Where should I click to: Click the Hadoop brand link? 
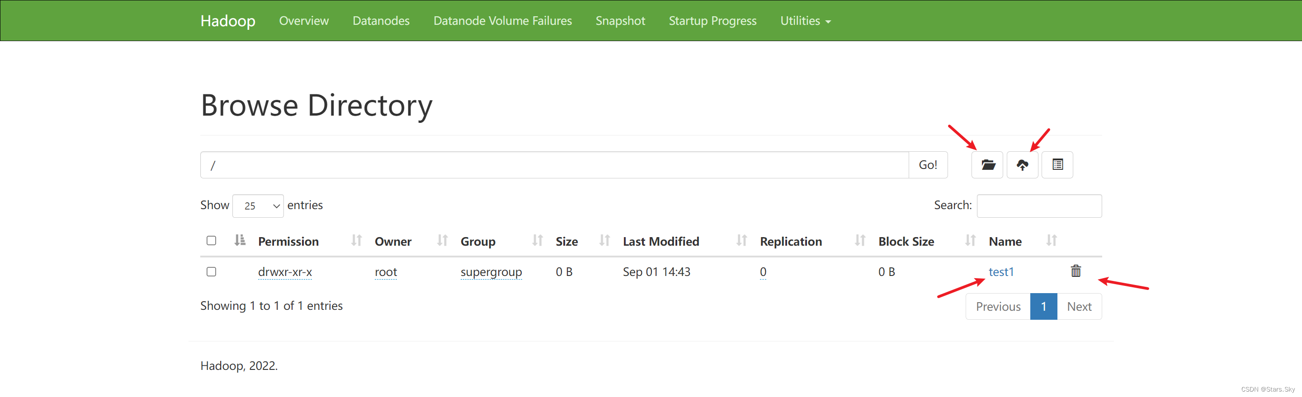(x=228, y=21)
